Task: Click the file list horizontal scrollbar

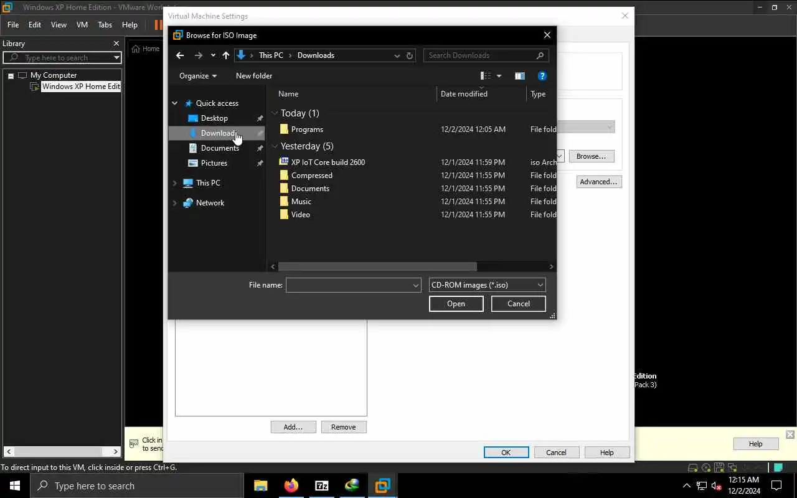Action: click(377, 266)
